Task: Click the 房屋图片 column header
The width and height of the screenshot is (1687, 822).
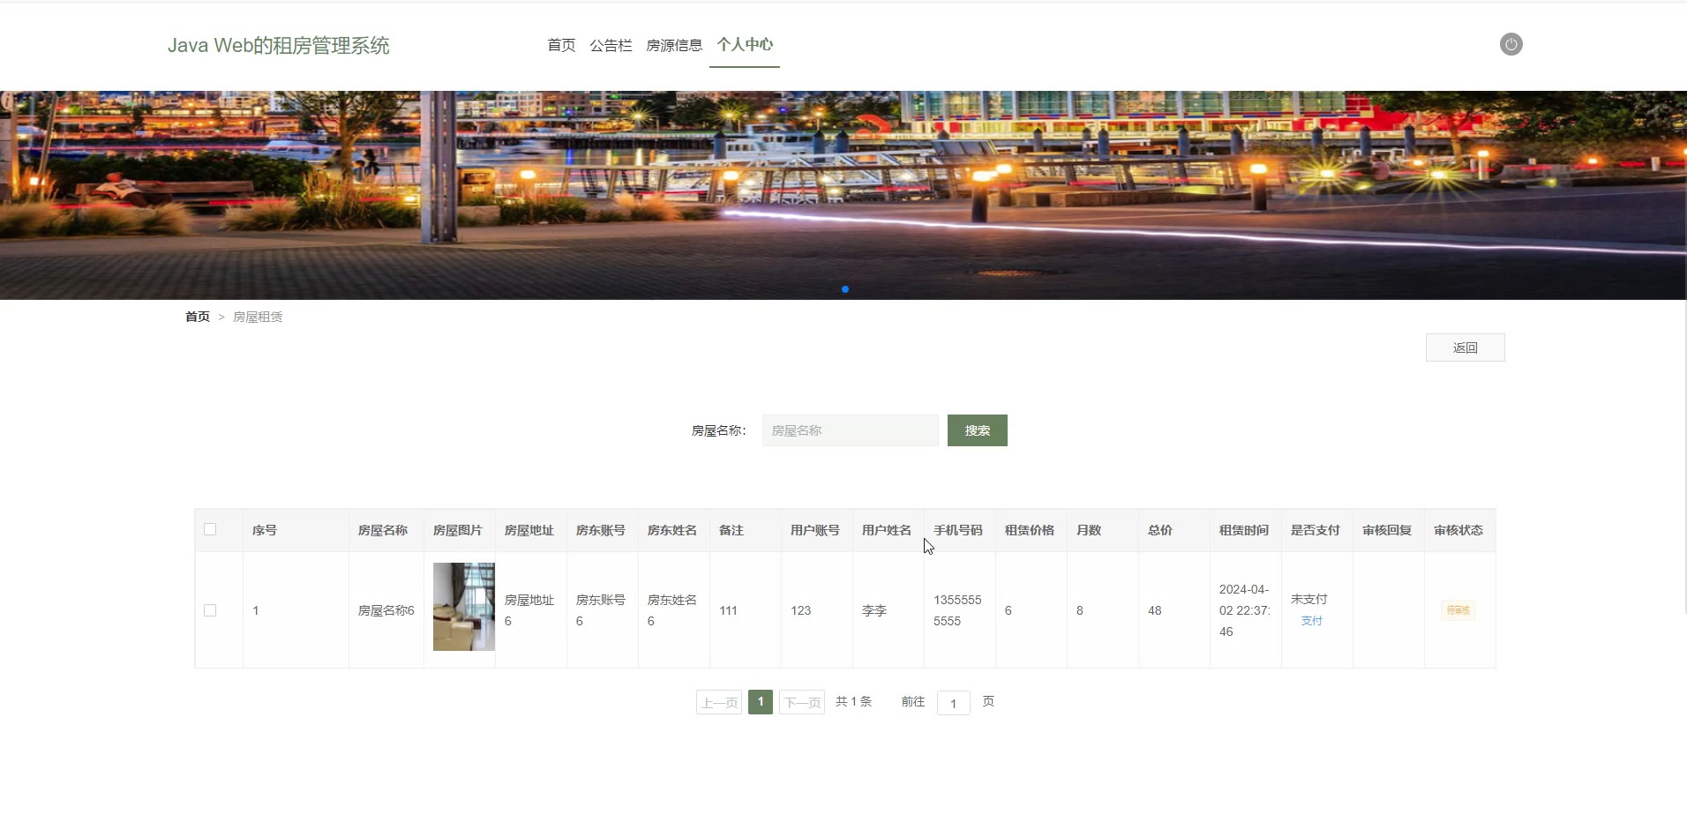Action: point(458,530)
